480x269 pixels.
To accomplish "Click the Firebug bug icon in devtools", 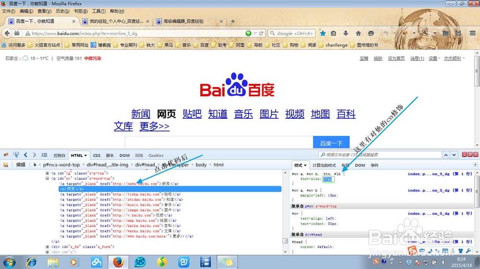I will [5, 155].
